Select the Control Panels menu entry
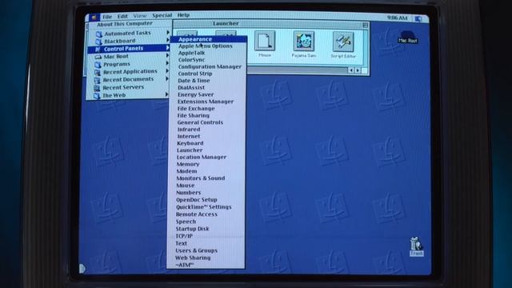This screenshot has height=288, width=512. (x=130, y=48)
